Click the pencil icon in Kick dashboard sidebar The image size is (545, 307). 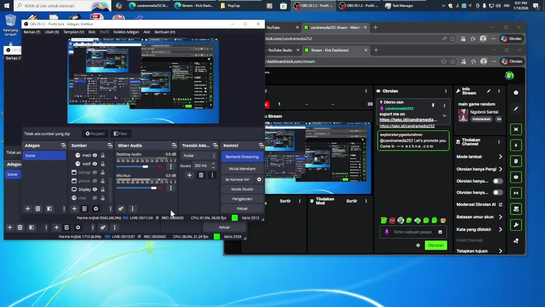(516, 109)
